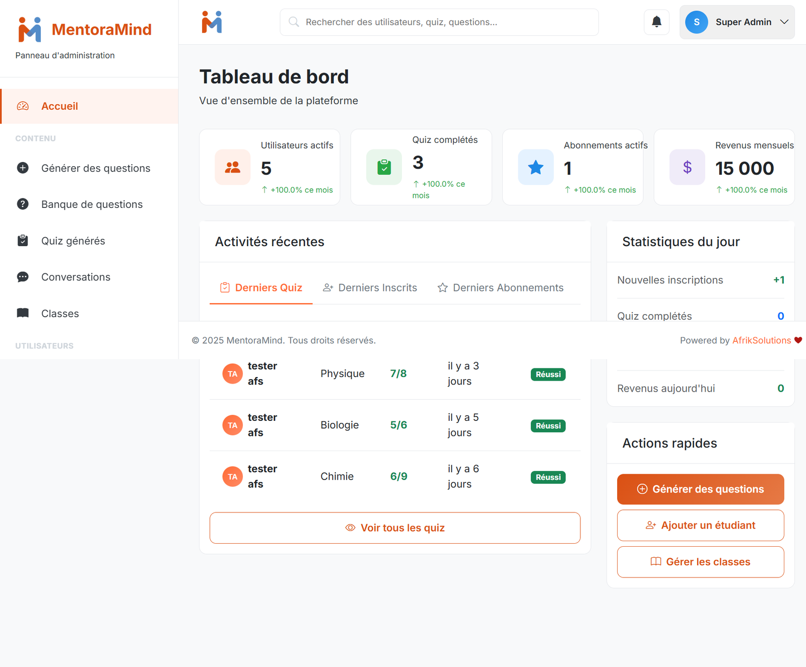
Task: Click the Banque de questions question-mark icon
Action: (x=23, y=204)
